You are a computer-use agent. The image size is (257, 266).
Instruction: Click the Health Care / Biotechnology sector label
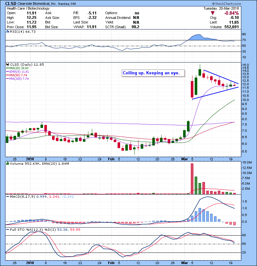pyautogui.click(x=28, y=8)
